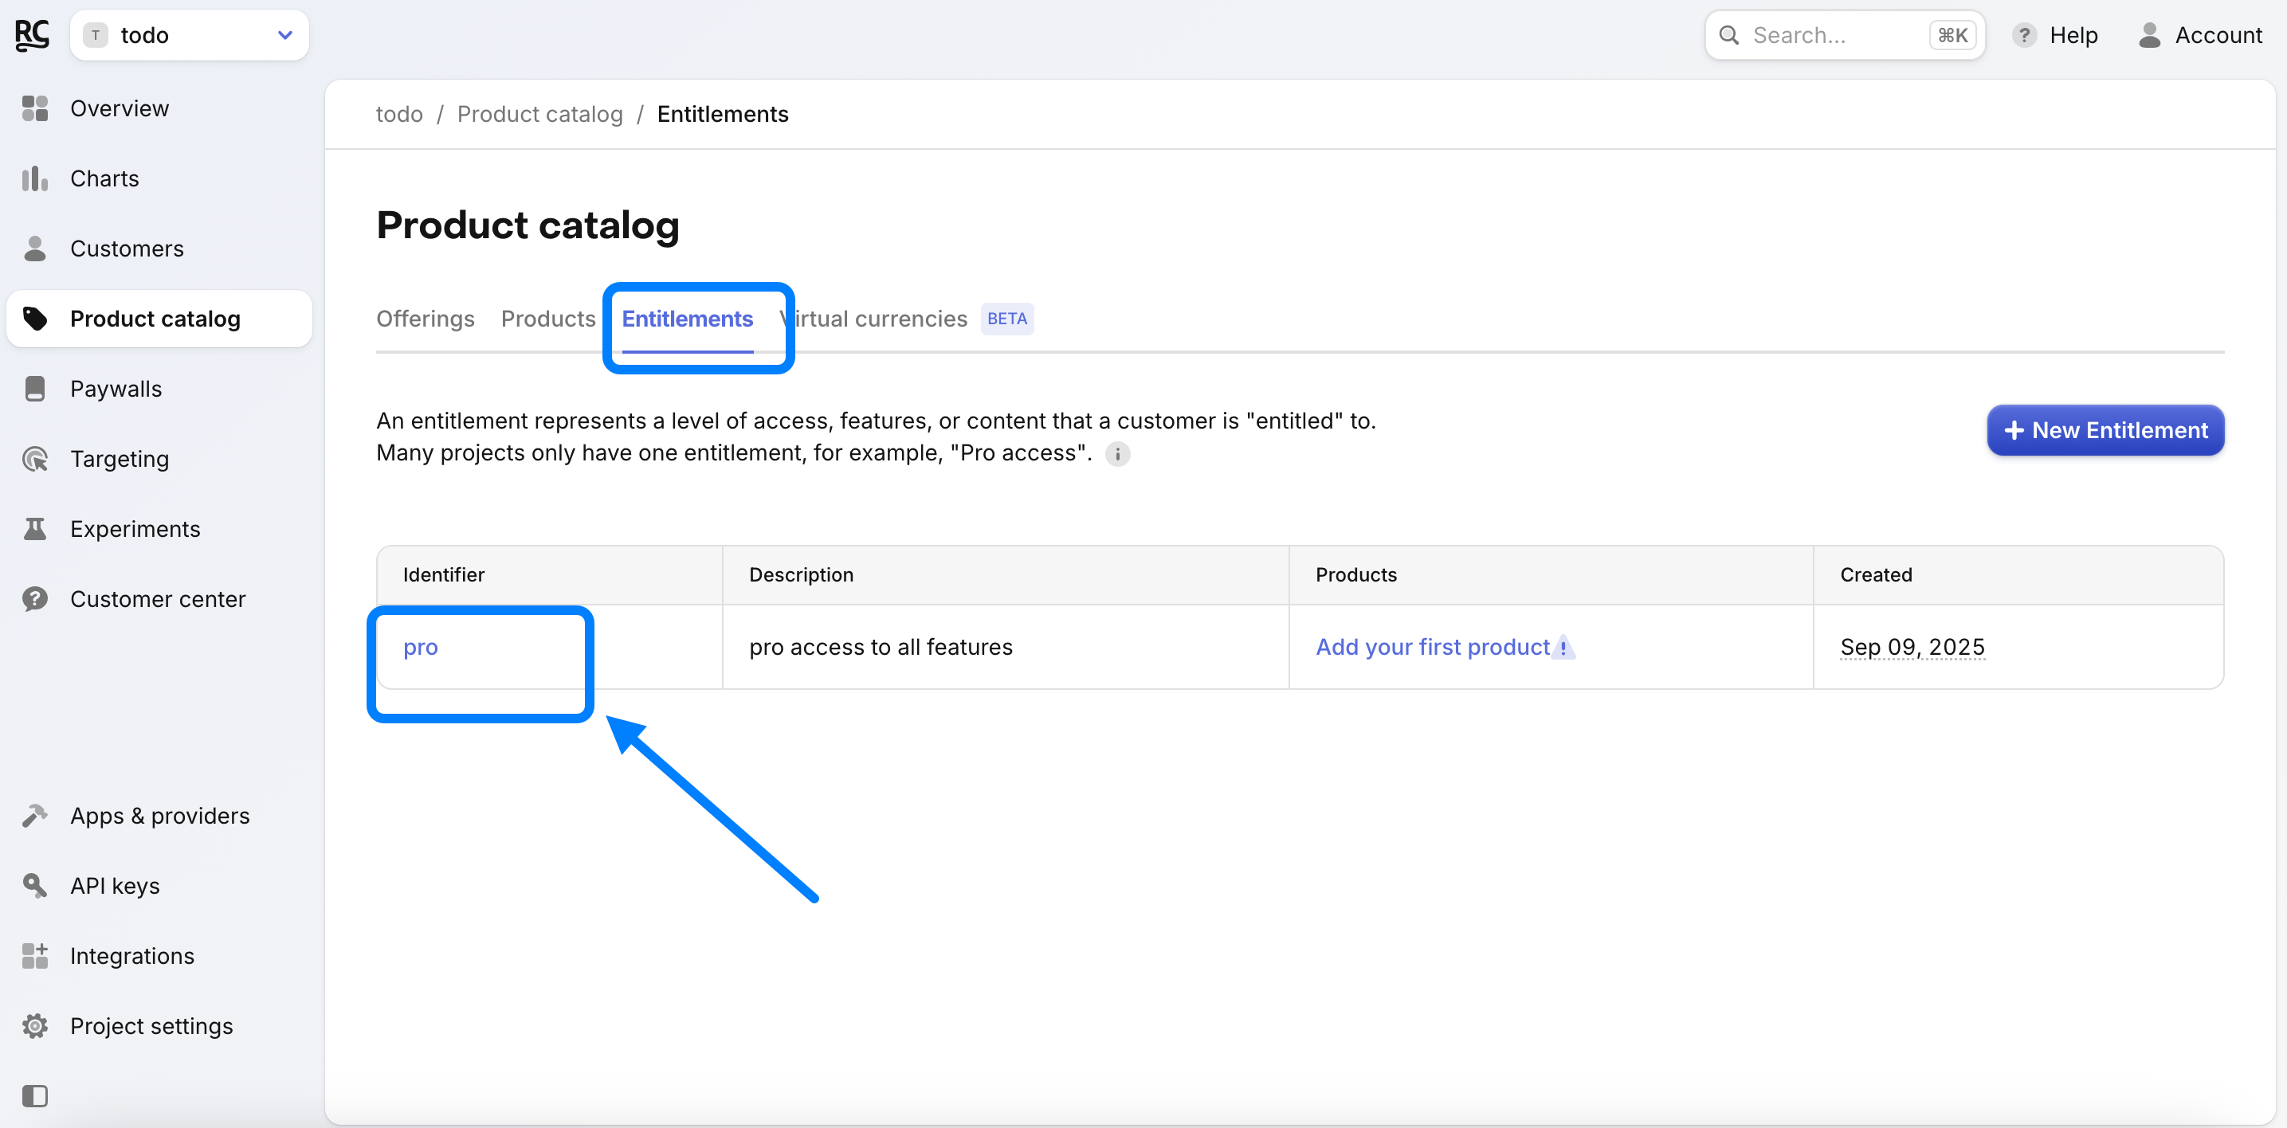Image resolution: width=2287 pixels, height=1128 pixels.
Task: Open Charts from the sidebar
Action: pyautogui.click(x=104, y=178)
